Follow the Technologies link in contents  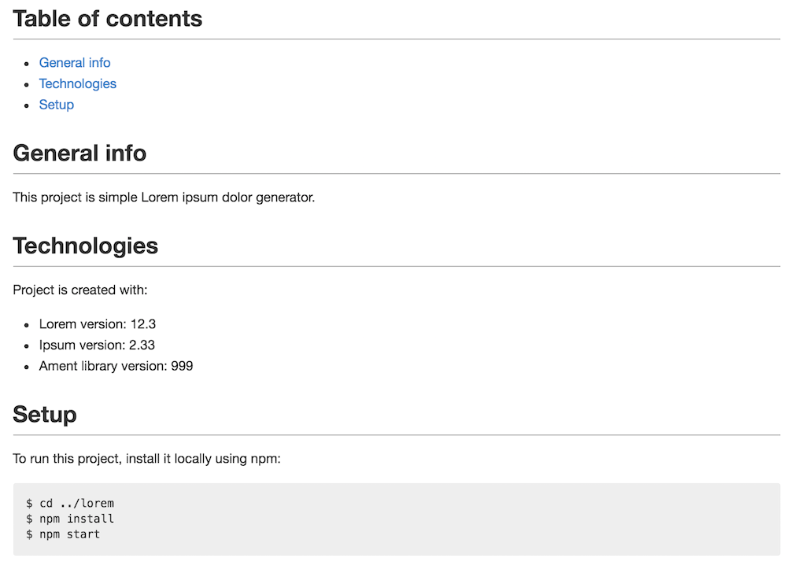(78, 83)
